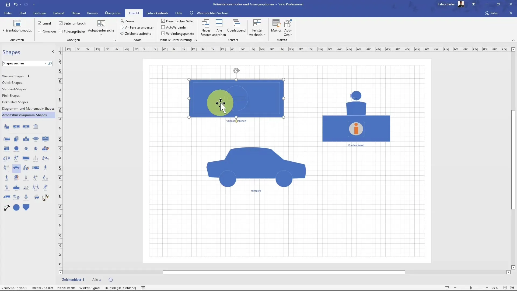
Task: Enable the AutoVerbinden checkbox
Action: [x=163, y=27]
